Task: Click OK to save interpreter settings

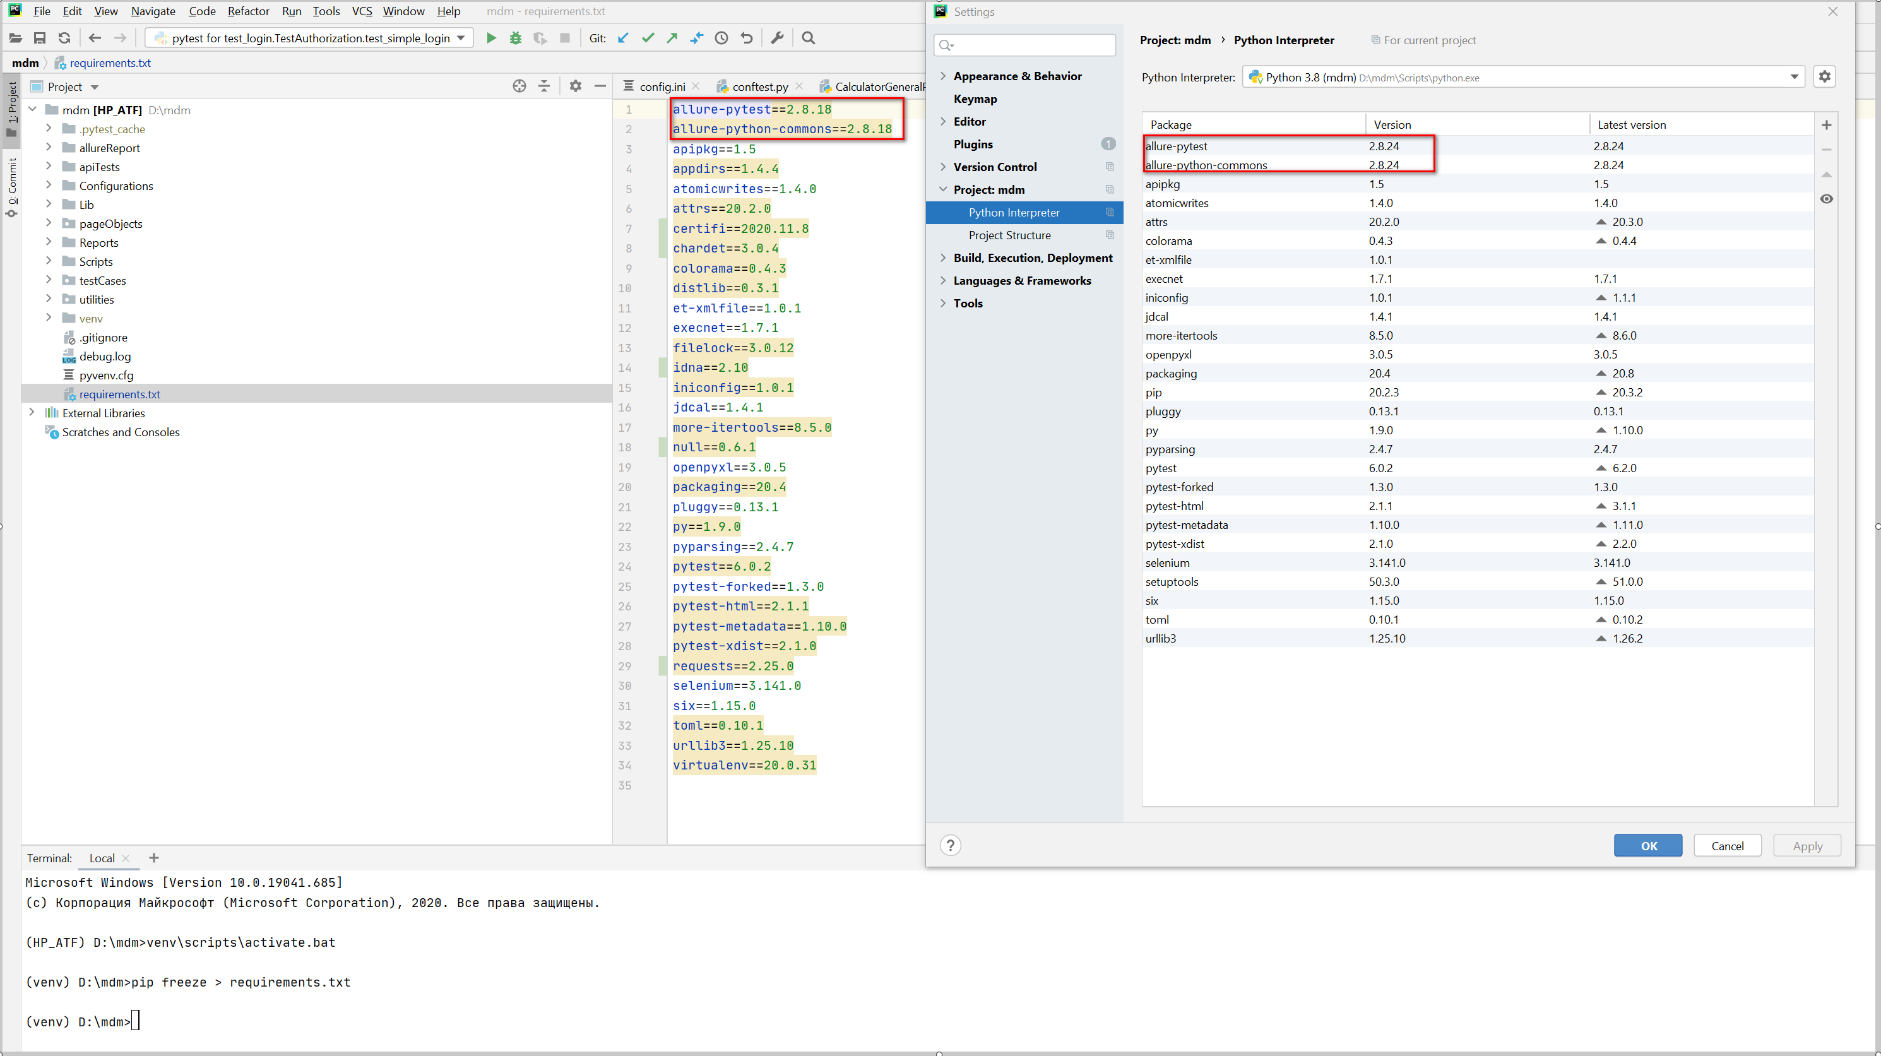Action: point(1648,845)
